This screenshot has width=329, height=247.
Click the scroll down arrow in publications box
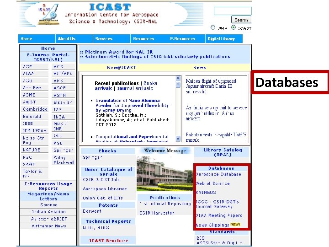(x=178, y=139)
